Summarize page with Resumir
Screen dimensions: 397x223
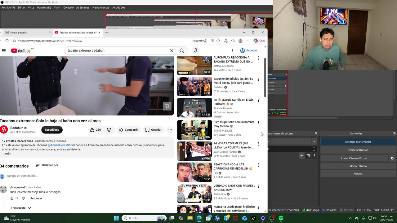199,41
